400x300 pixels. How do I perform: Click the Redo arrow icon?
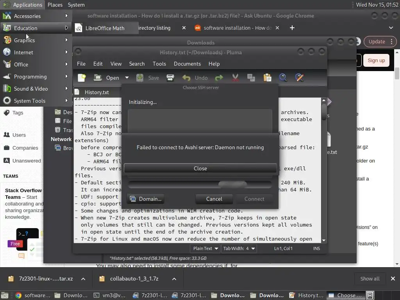coord(219,78)
